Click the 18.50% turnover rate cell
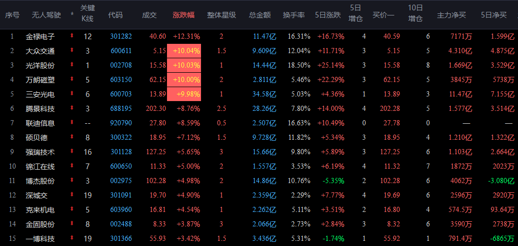Image resolution: width=518 pixels, height=246 pixels. tap(299, 65)
